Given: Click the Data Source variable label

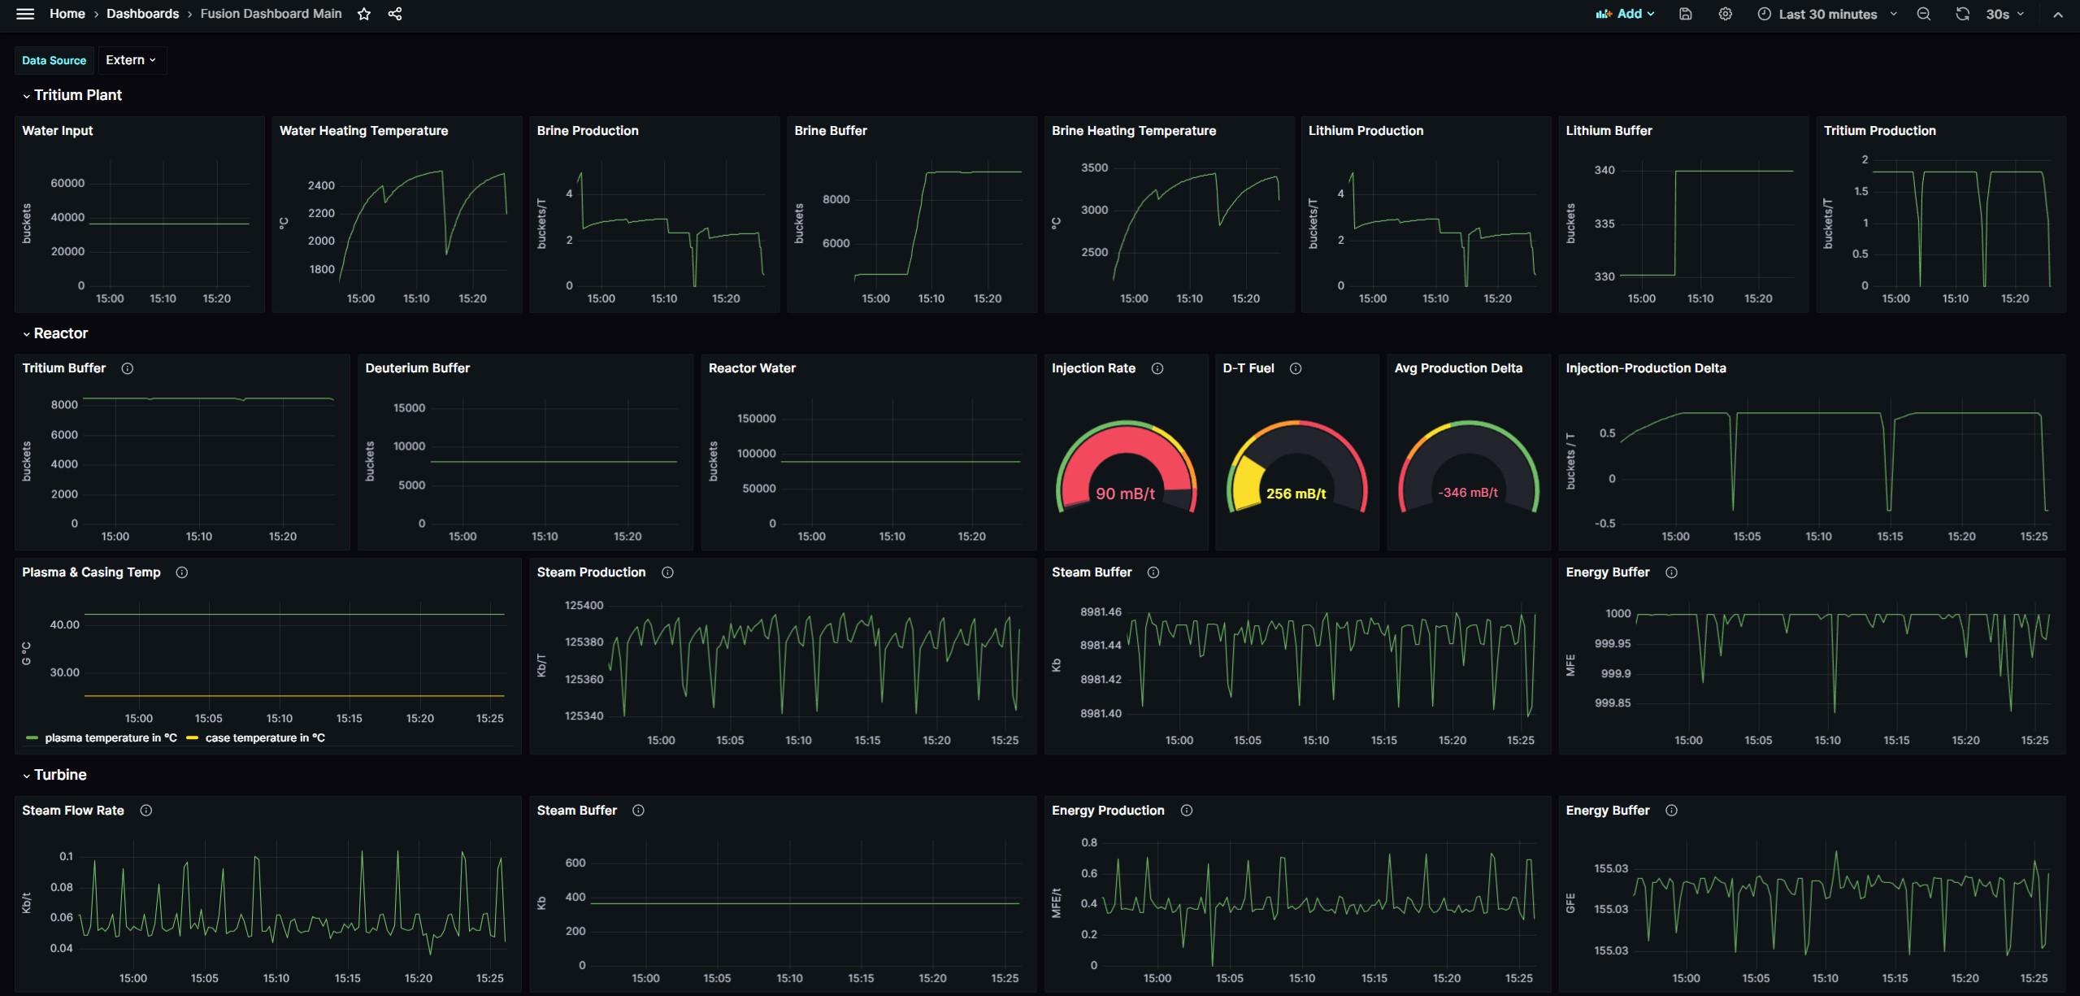Looking at the screenshot, I should coord(54,60).
